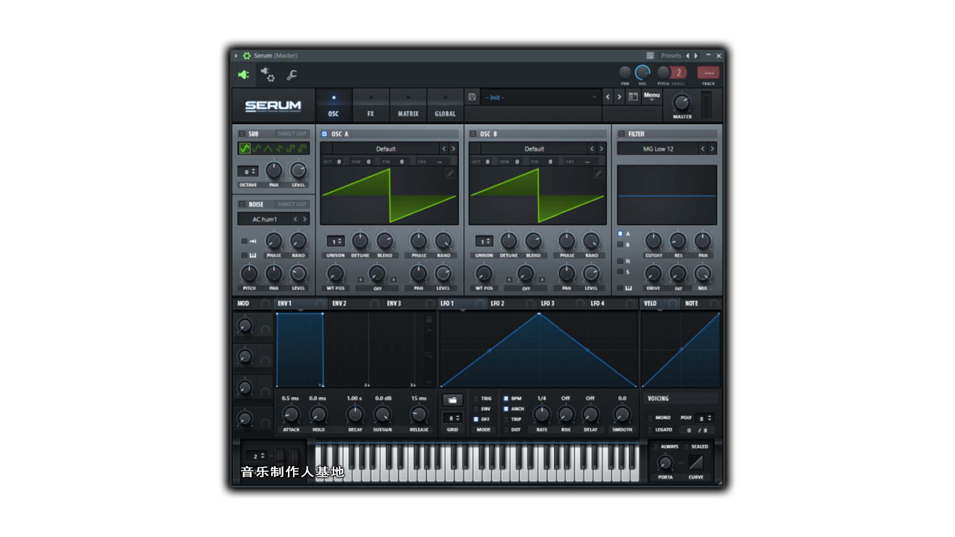955x537 pixels.
Task: Click the envelope ATTACK knob
Action: point(291,414)
